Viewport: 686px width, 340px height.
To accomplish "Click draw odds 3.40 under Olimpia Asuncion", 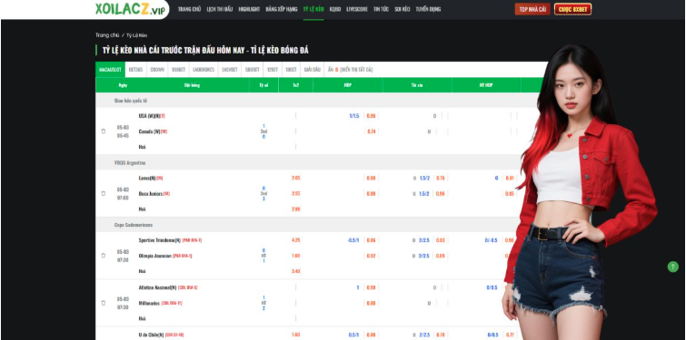I will [x=295, y=271].
